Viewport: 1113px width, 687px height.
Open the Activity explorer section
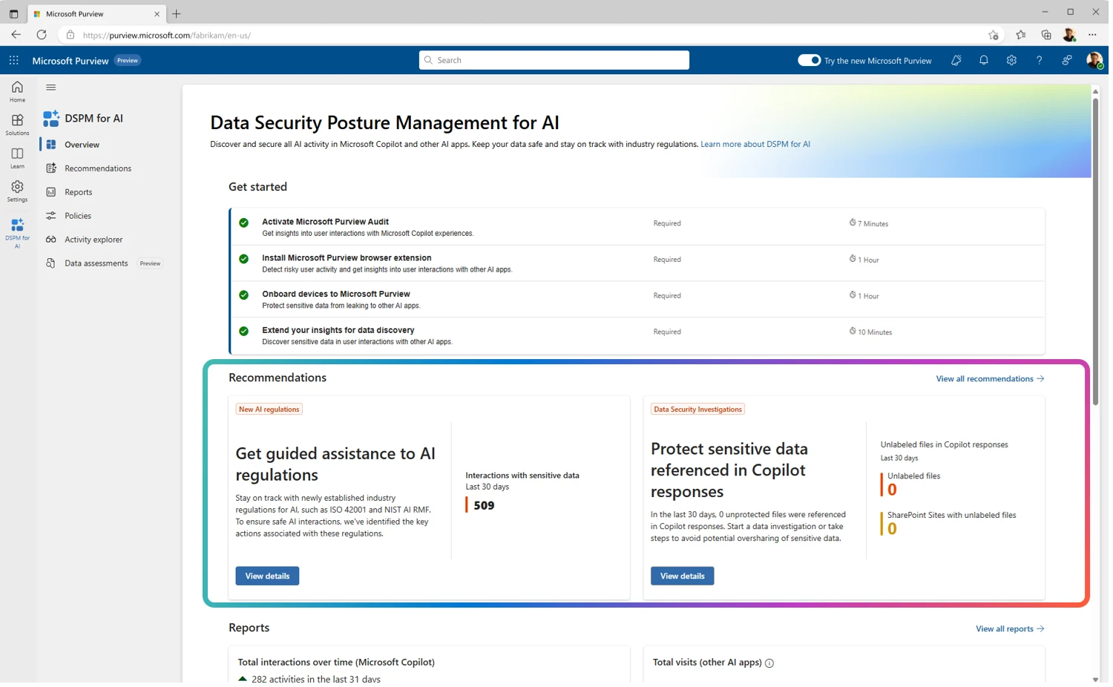pos(93,239)
